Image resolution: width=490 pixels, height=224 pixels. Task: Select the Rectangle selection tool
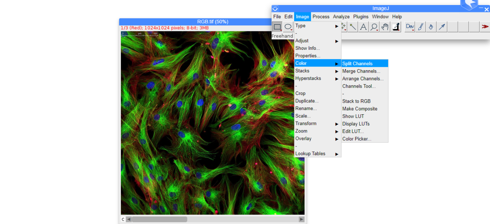pos(277,27)
